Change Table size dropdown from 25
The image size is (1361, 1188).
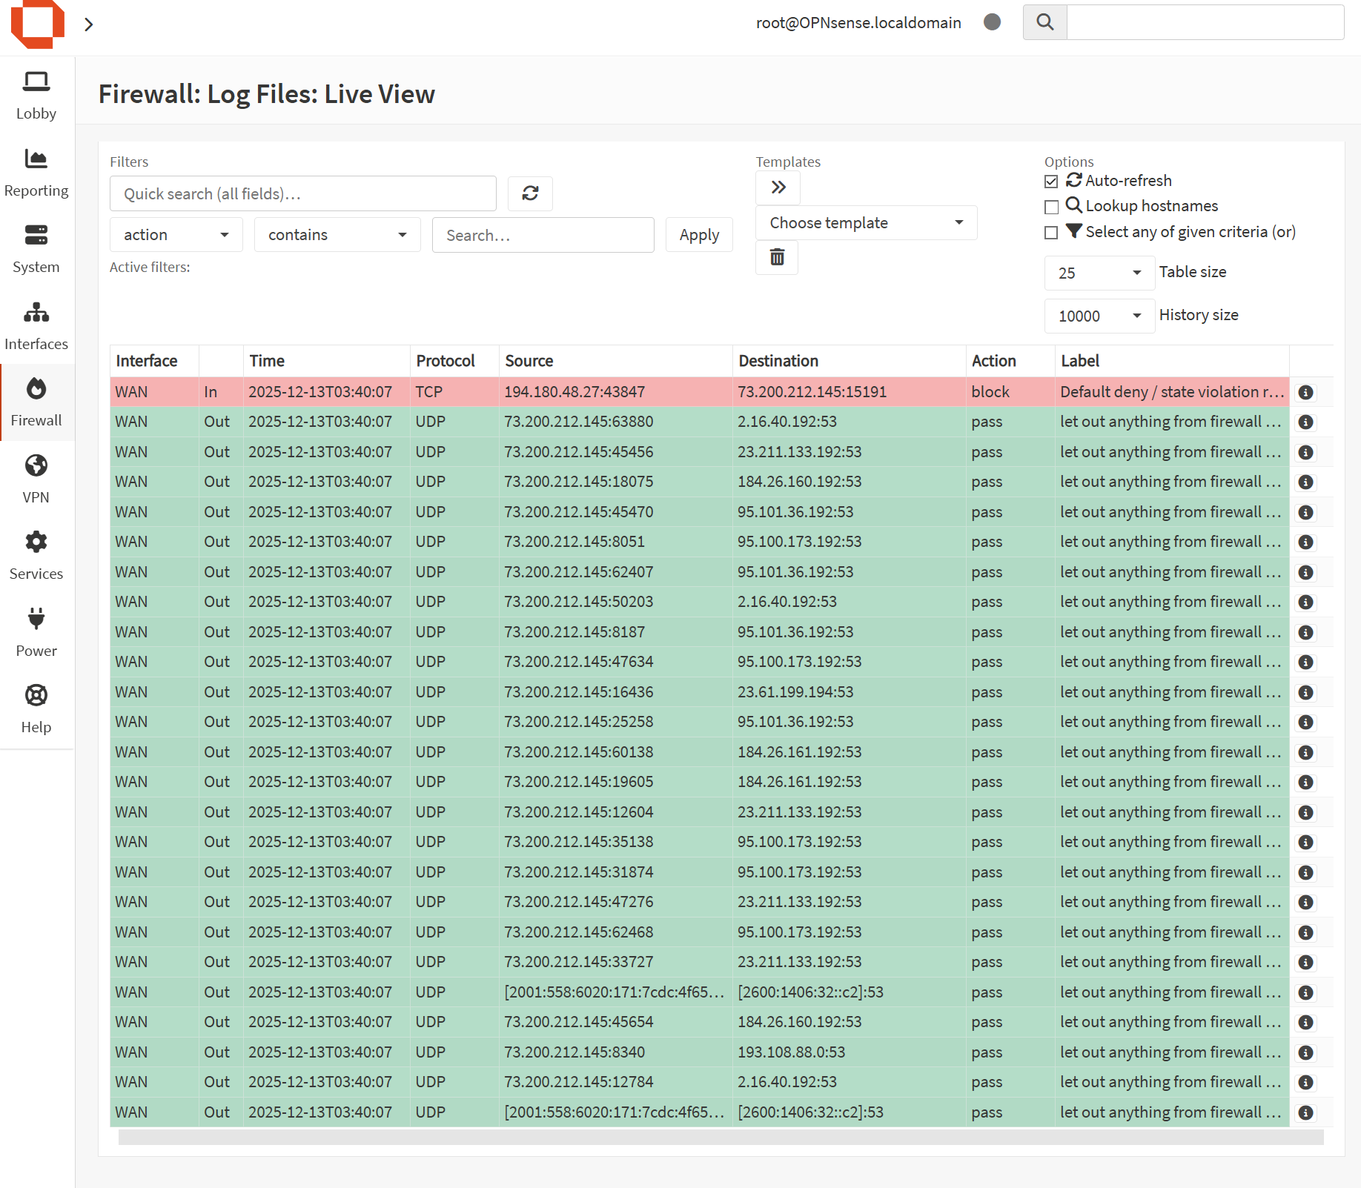[1099, 273]
